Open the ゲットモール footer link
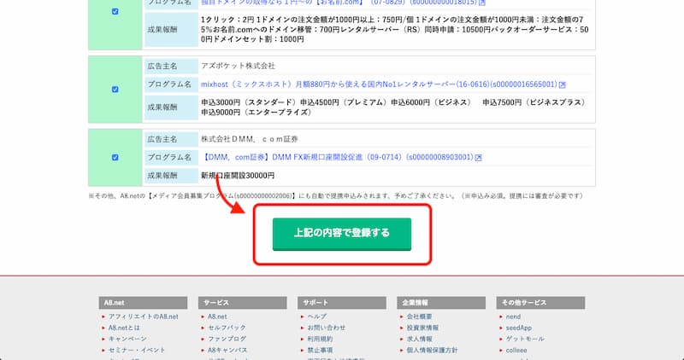 coord(525,339)
